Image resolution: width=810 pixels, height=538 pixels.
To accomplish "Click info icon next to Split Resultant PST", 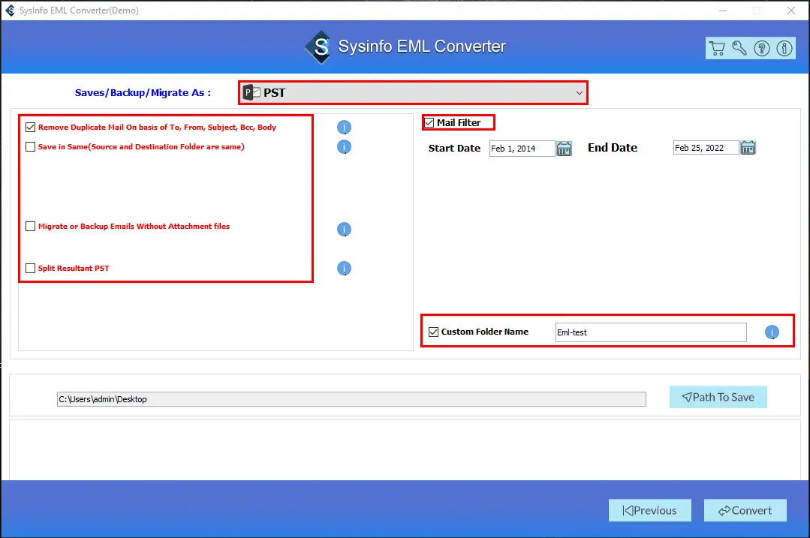I will tap(344, 268).
